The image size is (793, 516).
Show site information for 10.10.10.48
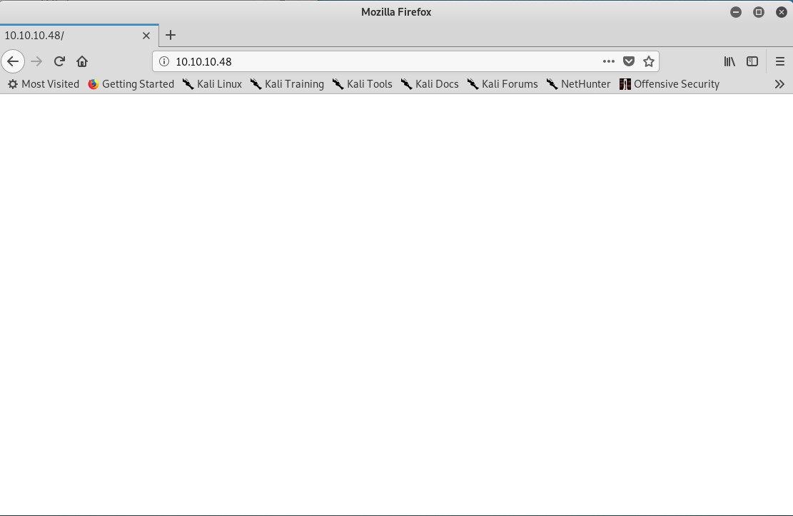(x=164, y=61)
